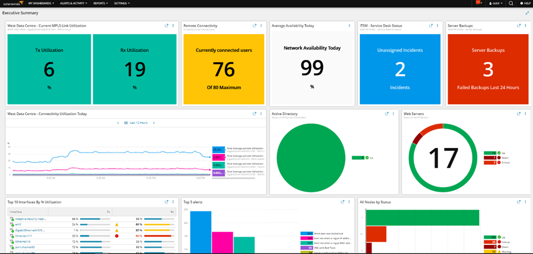Click the Unassigned Incidents blue tile

tap(400, 69)
